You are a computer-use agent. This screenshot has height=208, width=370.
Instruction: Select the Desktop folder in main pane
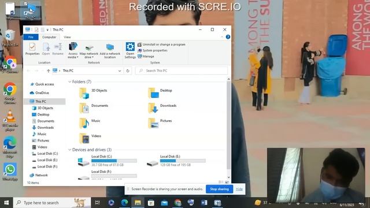tap(161, 93)
